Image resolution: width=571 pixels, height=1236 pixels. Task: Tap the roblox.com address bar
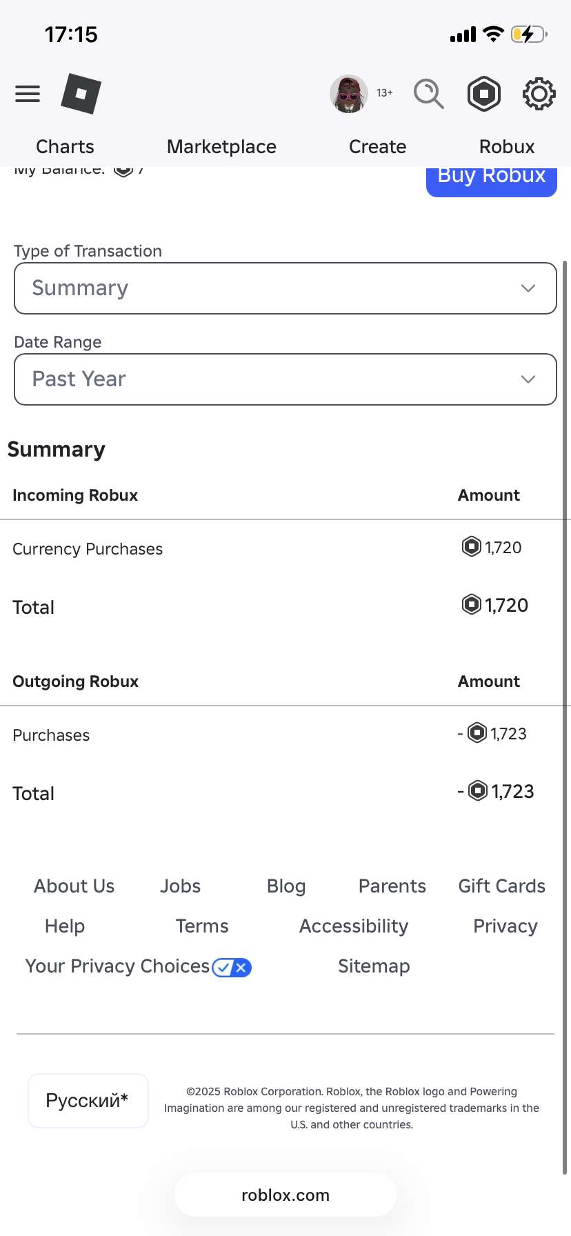285,1195
